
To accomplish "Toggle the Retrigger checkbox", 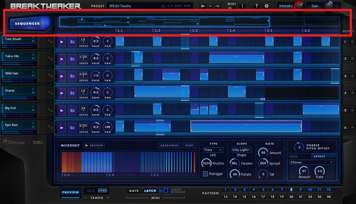I will point(205,174).
